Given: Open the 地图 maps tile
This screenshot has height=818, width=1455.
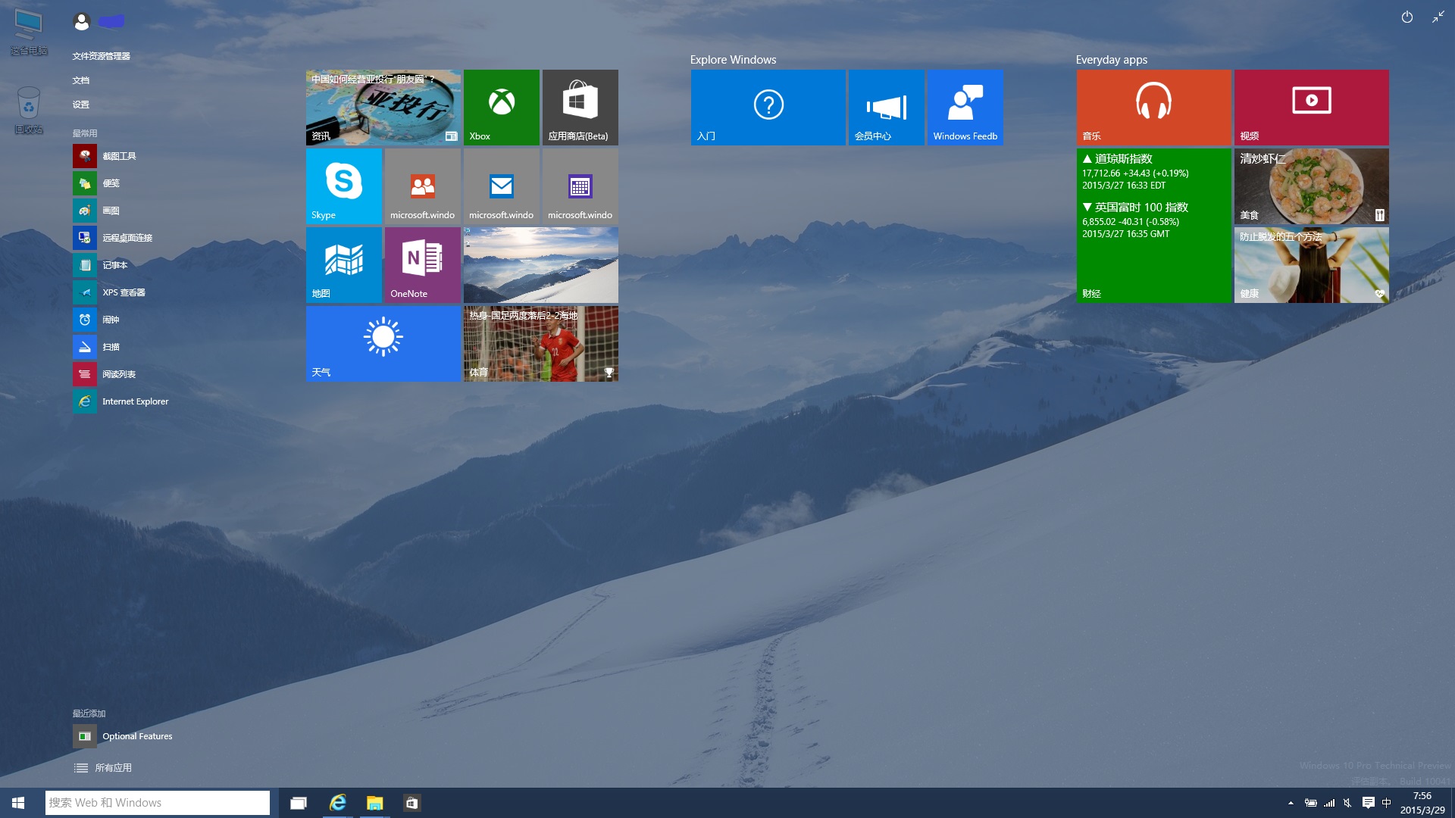Looking at the screenshot, I should (343, 264).
